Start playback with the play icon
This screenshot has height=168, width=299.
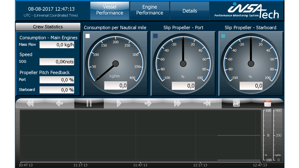tap(119, 103)
